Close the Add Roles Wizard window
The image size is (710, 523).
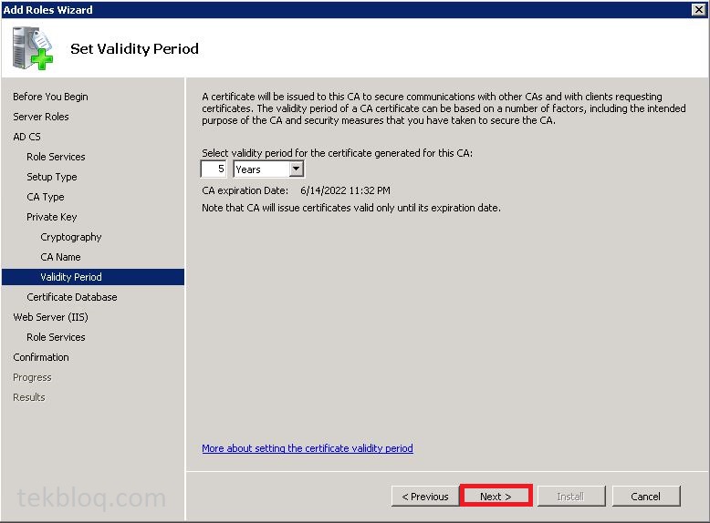699,9
